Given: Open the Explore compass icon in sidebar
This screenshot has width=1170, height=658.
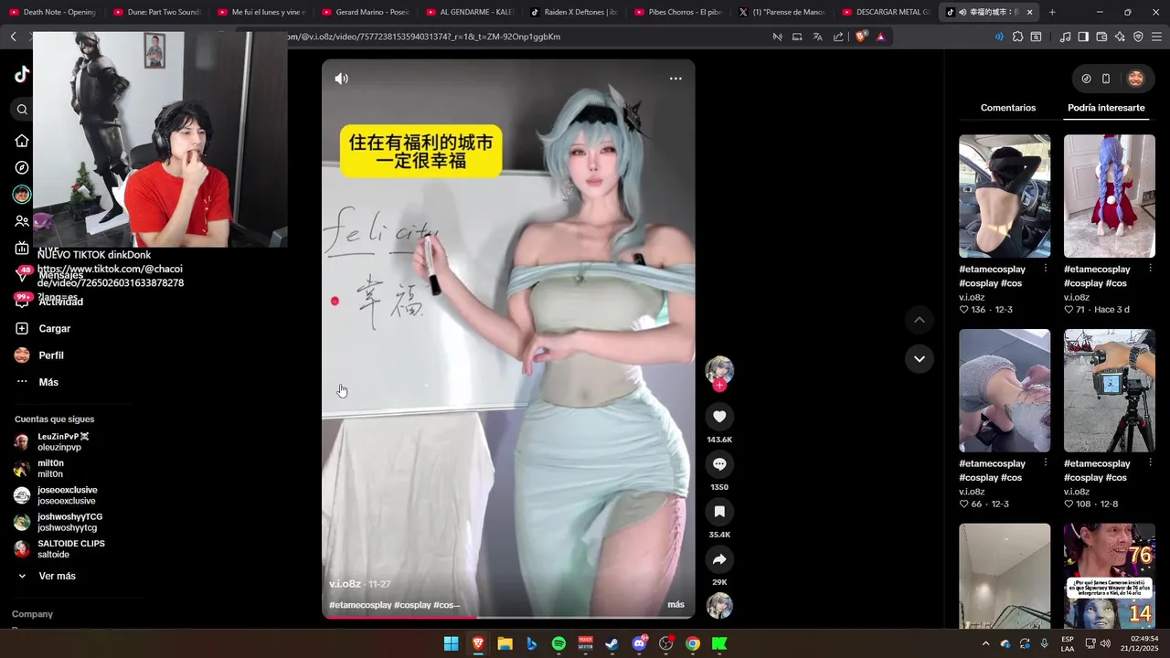Looking at the screenshot, I should pos(22,167).
